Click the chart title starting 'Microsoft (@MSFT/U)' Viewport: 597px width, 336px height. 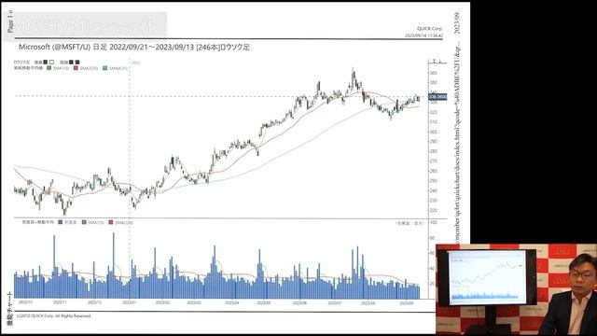[134, 48]
